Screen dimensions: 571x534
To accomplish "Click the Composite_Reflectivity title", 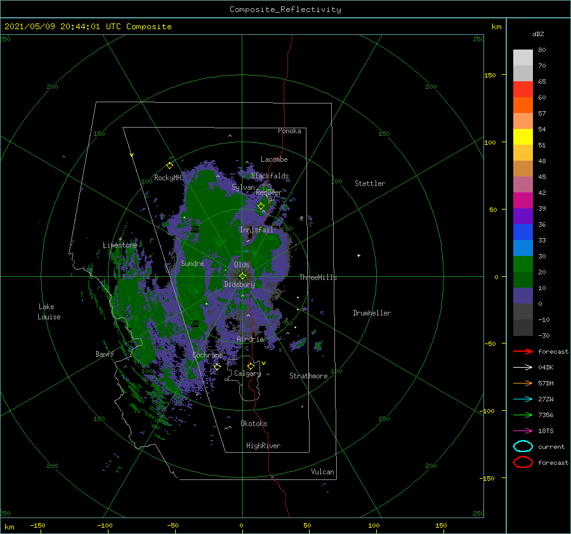I will click(x=285, y=10).
